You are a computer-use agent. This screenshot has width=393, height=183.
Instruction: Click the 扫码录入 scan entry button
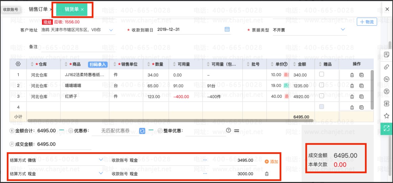pyautogui.click(x=98, y=64)
